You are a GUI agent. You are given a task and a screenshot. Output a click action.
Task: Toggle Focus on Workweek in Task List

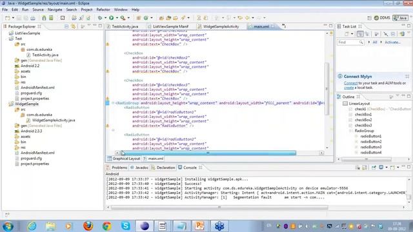pyautogui.click(x=377, y=34)
